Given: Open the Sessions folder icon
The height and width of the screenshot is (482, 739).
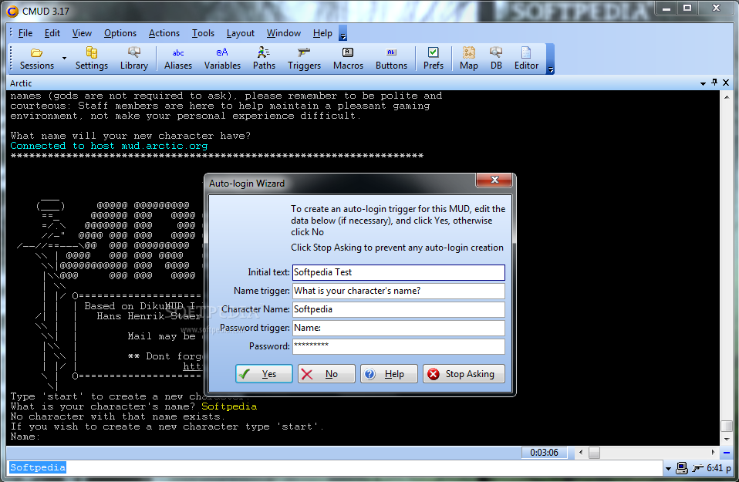Looking at the screenshot, I should [x=37, y=59].
